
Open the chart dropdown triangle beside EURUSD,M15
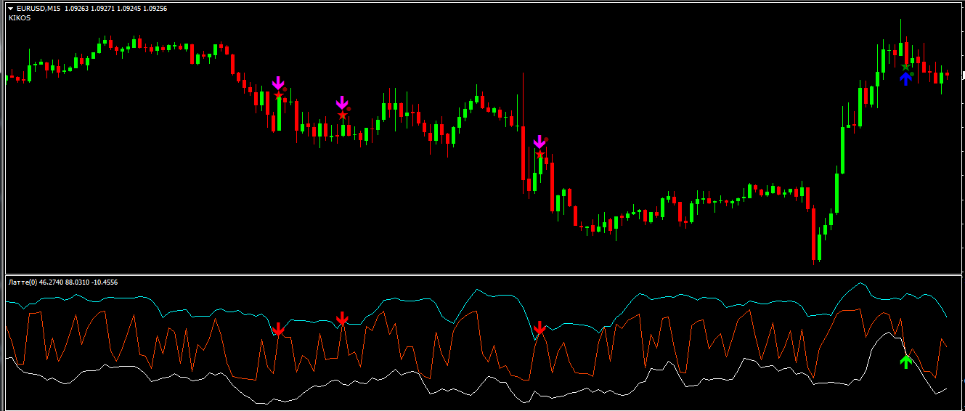11,8
